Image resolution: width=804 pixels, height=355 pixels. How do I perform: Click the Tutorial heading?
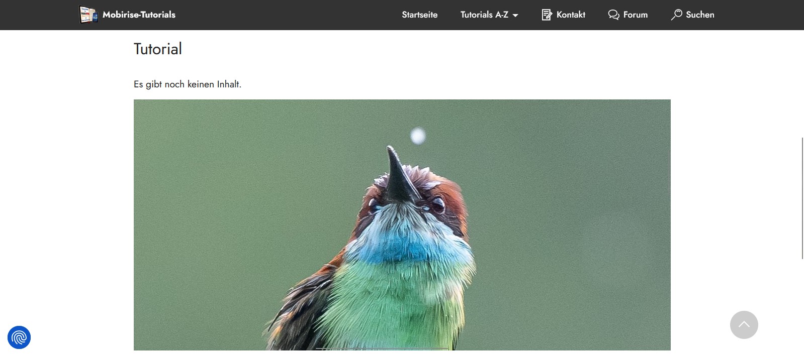(x=158, y=49)
